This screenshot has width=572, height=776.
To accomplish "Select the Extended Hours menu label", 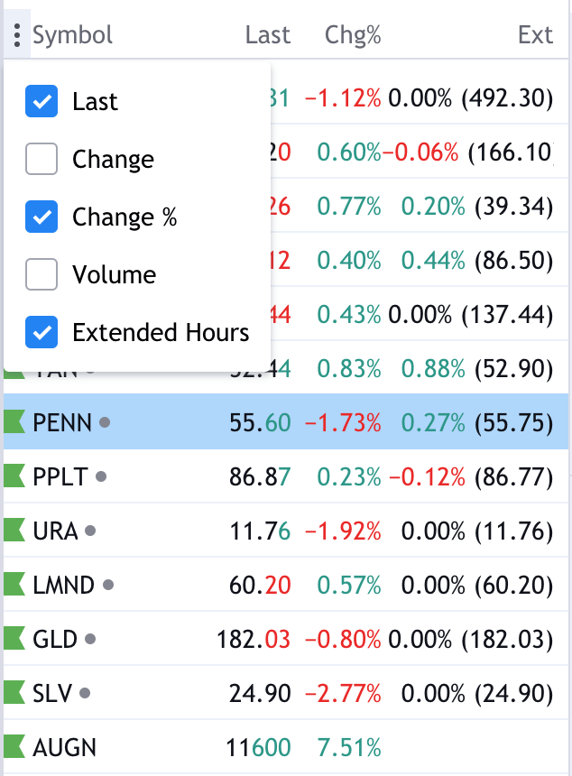I will [x=161, y=332].
